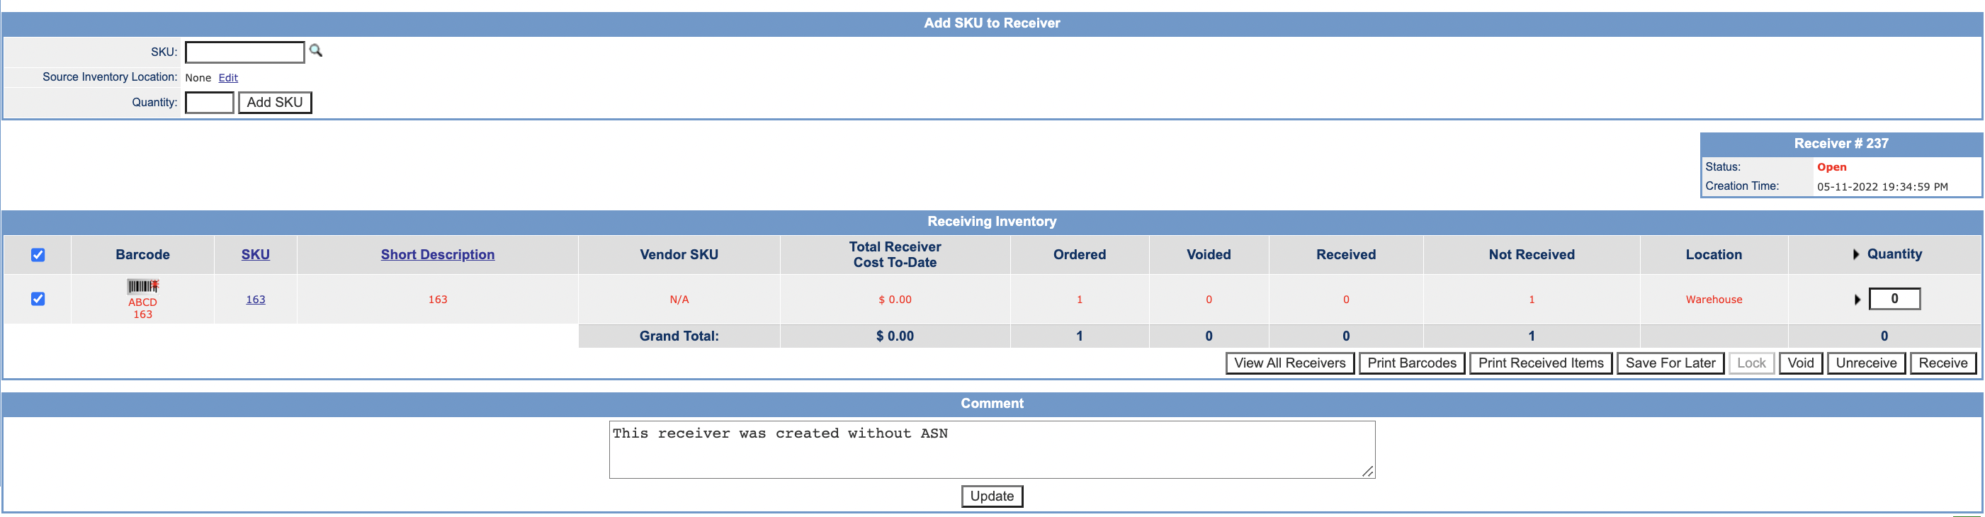Uncheck the checkbox for SKU 163 row
The image size is (1985, 517).
pos(38,299)
